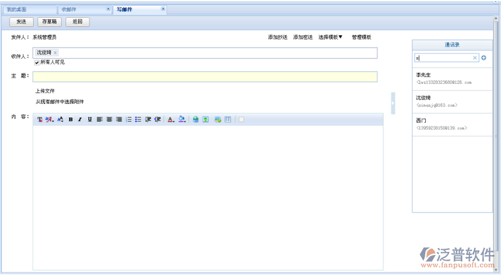Center align text in editor toolbar
Viewport: 501px width, 275px height.
coord(109,119)
